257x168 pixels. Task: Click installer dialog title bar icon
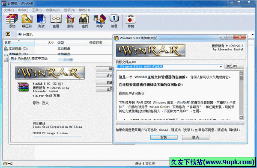click(116, 38)
